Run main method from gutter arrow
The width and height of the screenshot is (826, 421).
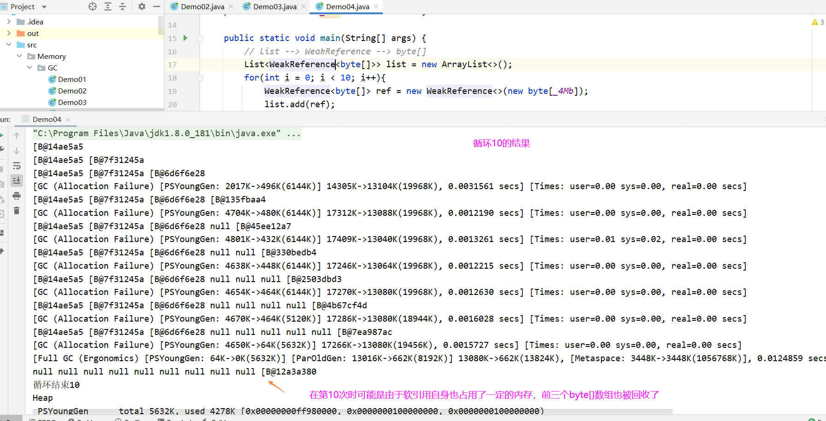[x=186, y=38]
